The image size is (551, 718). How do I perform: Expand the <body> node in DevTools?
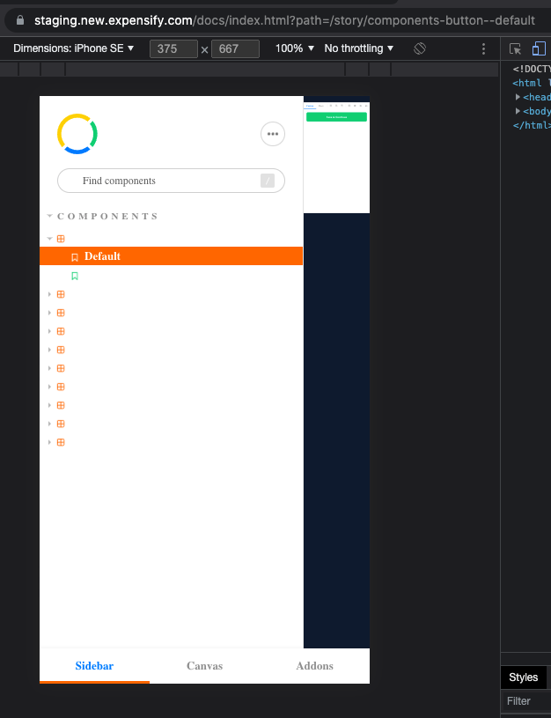click(x=518, y=111)
